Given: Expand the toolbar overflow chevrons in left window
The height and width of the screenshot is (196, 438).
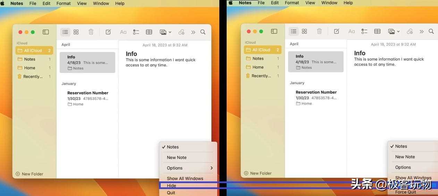Looking at the screenshot, I should (x=193, y=32).
